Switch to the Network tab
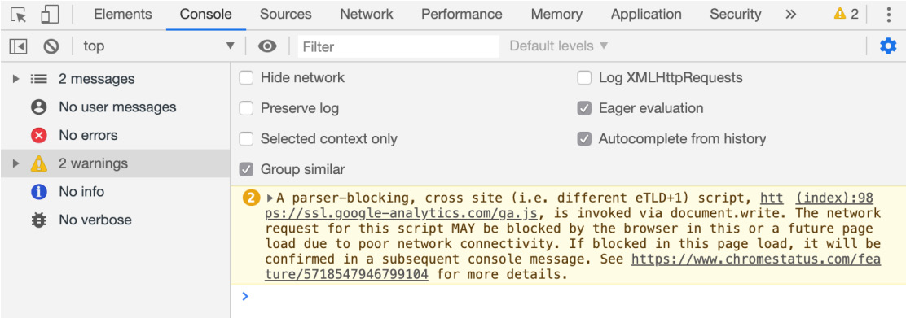Screen dimensions: 906x318 coord(367,15)
